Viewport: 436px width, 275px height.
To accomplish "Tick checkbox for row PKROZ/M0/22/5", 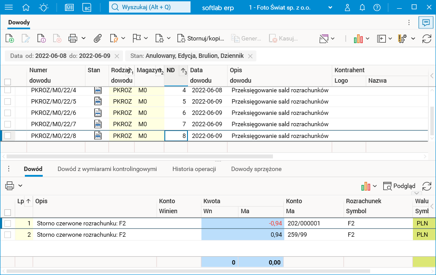I will [x=7, y=101].
